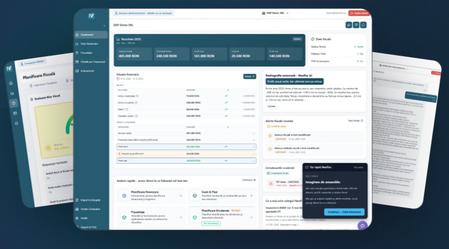Click the Status firmă Activ value
The image size is (449, 249).
pos(359,47)
